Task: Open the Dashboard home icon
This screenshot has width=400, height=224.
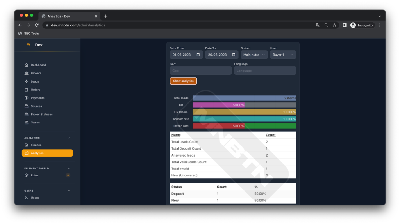Action: [27, 65]
